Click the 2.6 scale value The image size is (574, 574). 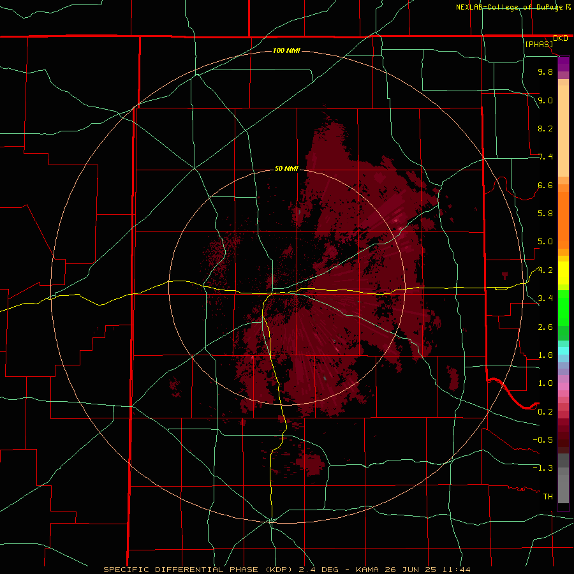coord(545,327)
